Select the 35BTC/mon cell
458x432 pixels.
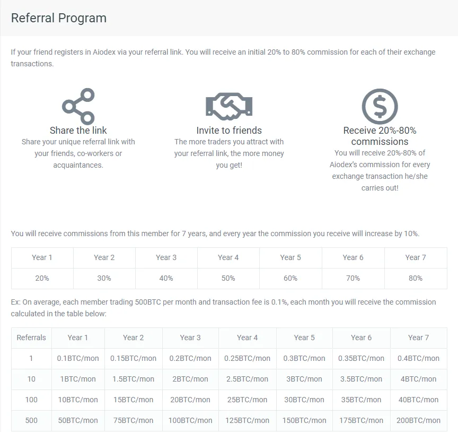point(362,400)
